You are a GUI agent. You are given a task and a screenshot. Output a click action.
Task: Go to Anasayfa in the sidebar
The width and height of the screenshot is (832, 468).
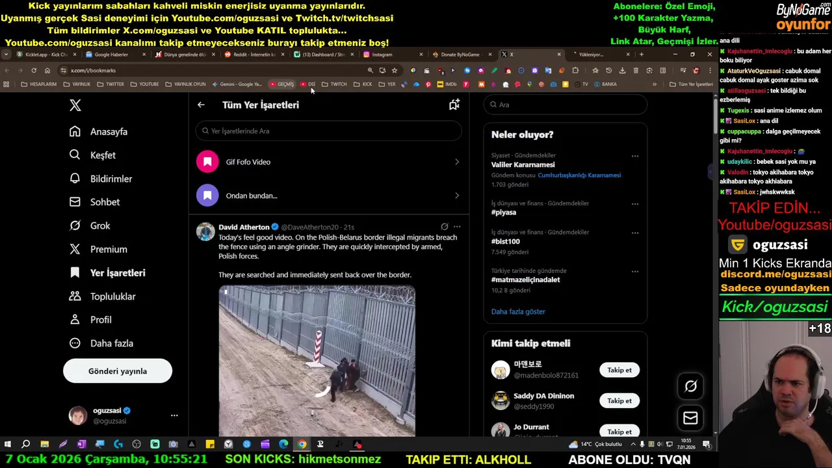(x=99, y=131)
